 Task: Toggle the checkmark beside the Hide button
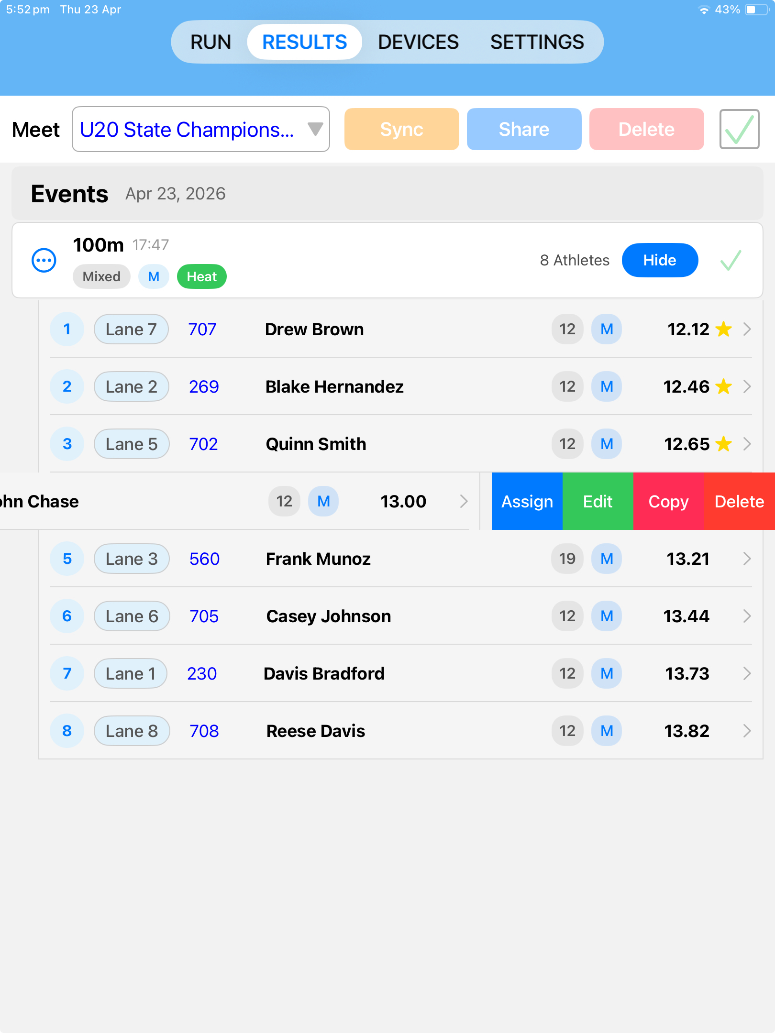pos(731,260)
